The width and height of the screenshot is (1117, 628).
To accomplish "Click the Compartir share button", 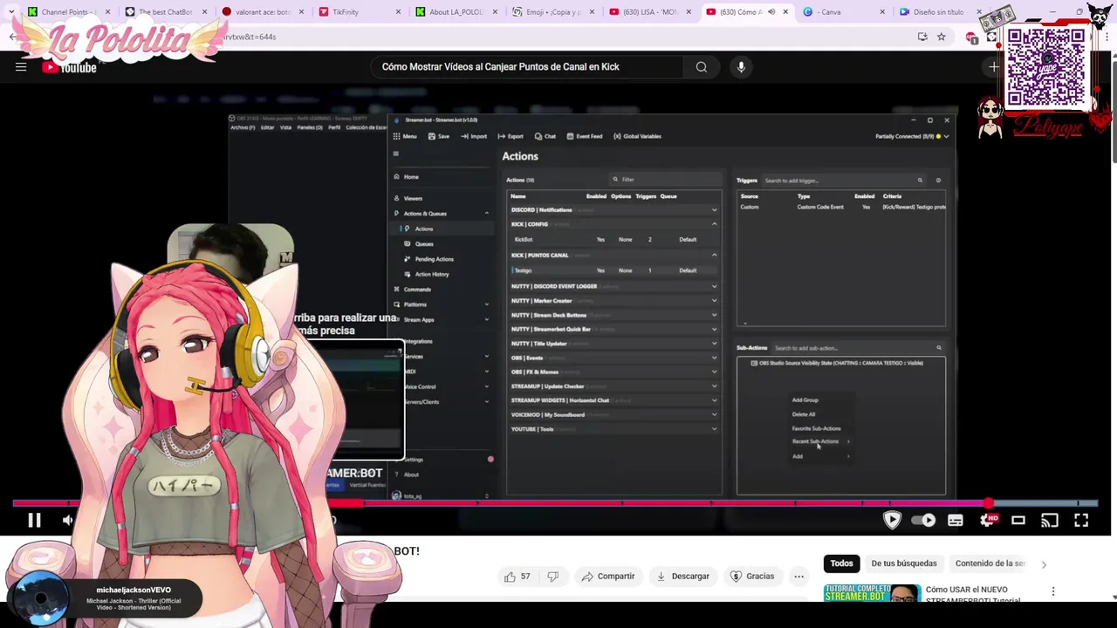I will coord(607,577).
